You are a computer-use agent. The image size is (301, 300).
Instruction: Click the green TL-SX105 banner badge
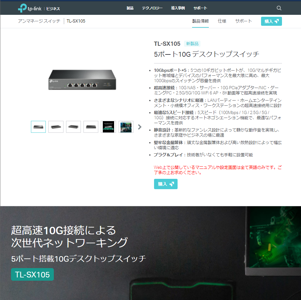(x=32, y=274)
